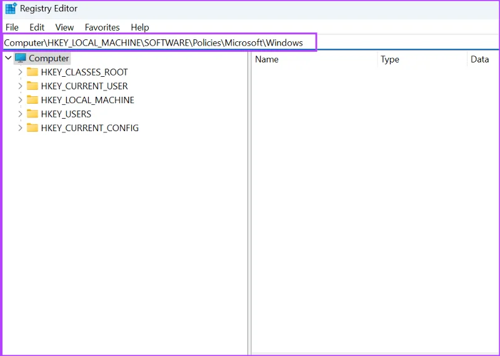The width and height of the screenshot is (500, 356).
Task: Select HKEY_CURRENT_CONFIG label
Action: click(x=89, y=128)
